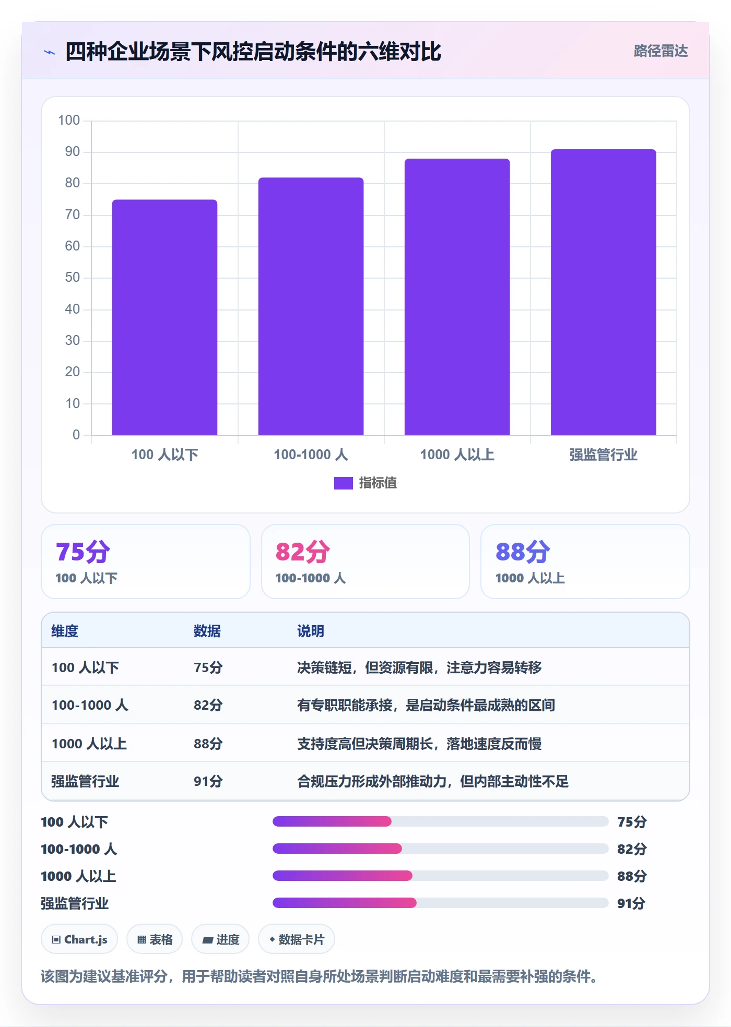Click the 100-1000 人 progress bar
731x1027 pixels.
440,849
